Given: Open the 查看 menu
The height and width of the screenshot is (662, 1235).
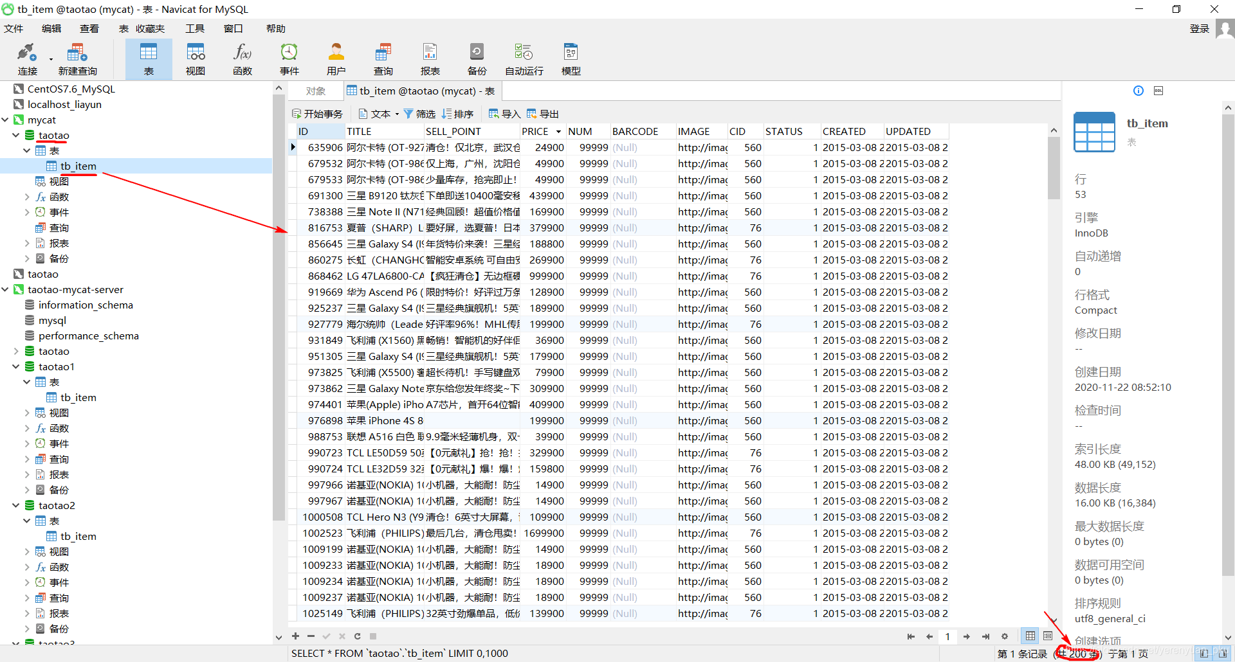Looking at the screenshot, I should point(89,29).
